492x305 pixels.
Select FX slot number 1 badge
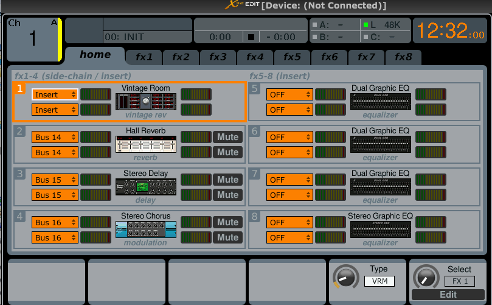[x=19, y=89]
